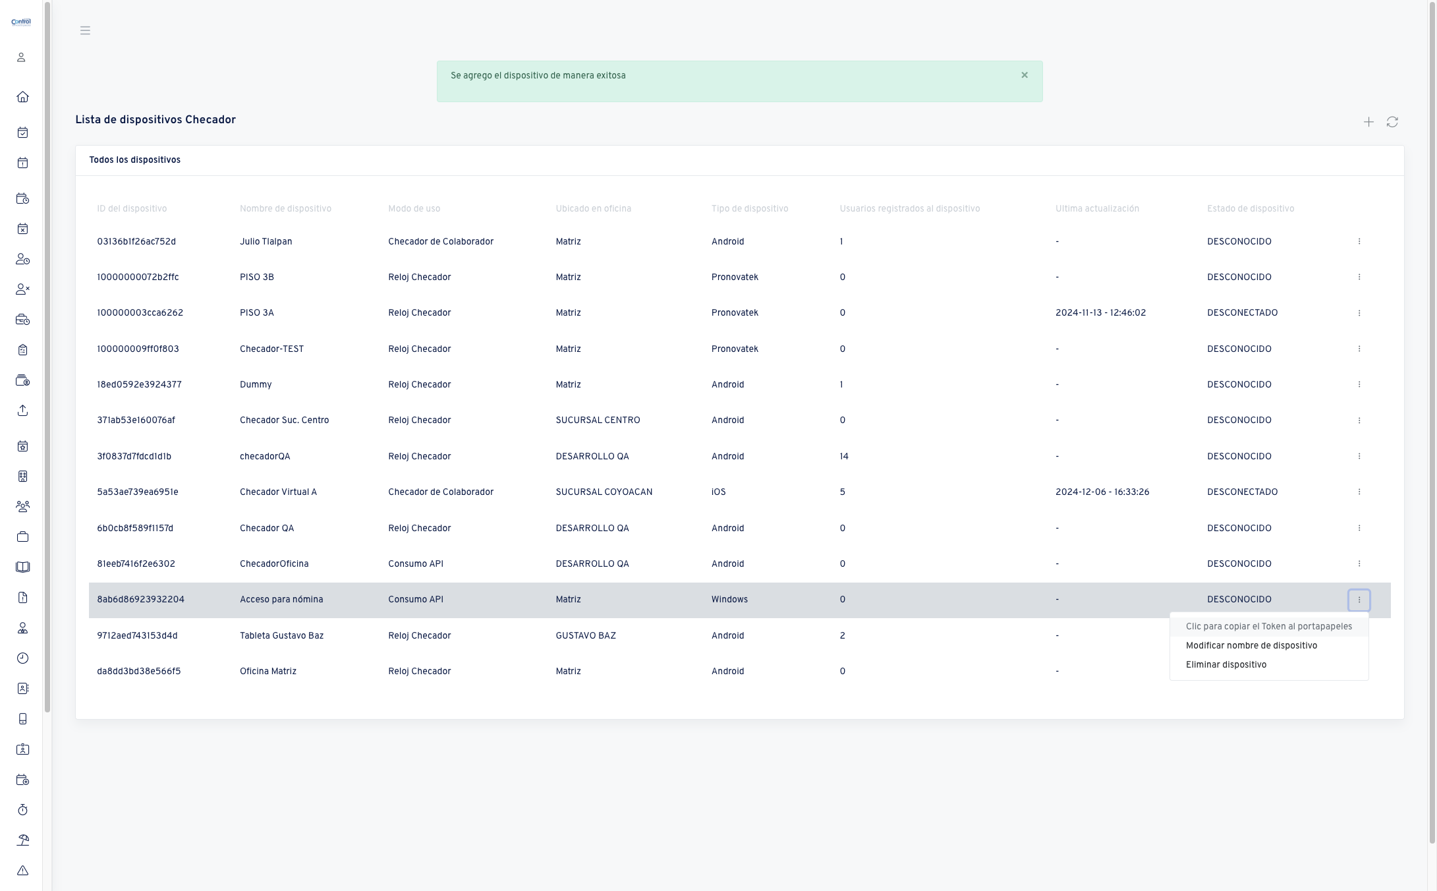Screen dimensions: 1437x891
Task: Click the sidebar vertical scrollbar
Action: 47,356
